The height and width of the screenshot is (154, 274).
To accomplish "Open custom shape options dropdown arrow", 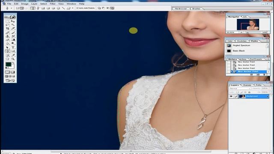I will point(73,8).
